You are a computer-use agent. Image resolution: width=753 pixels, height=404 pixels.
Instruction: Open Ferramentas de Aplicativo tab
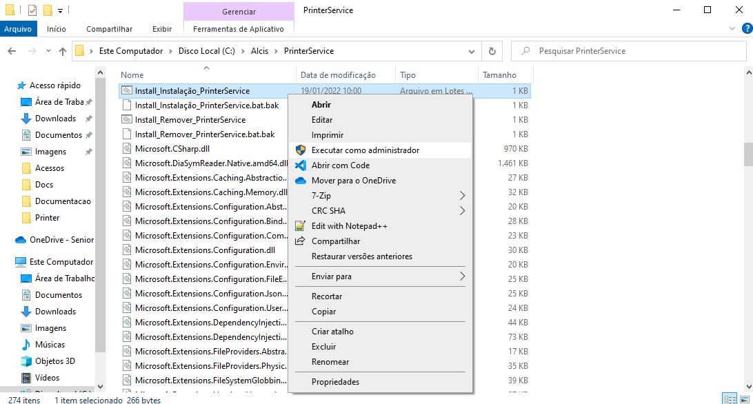(239, 29)
